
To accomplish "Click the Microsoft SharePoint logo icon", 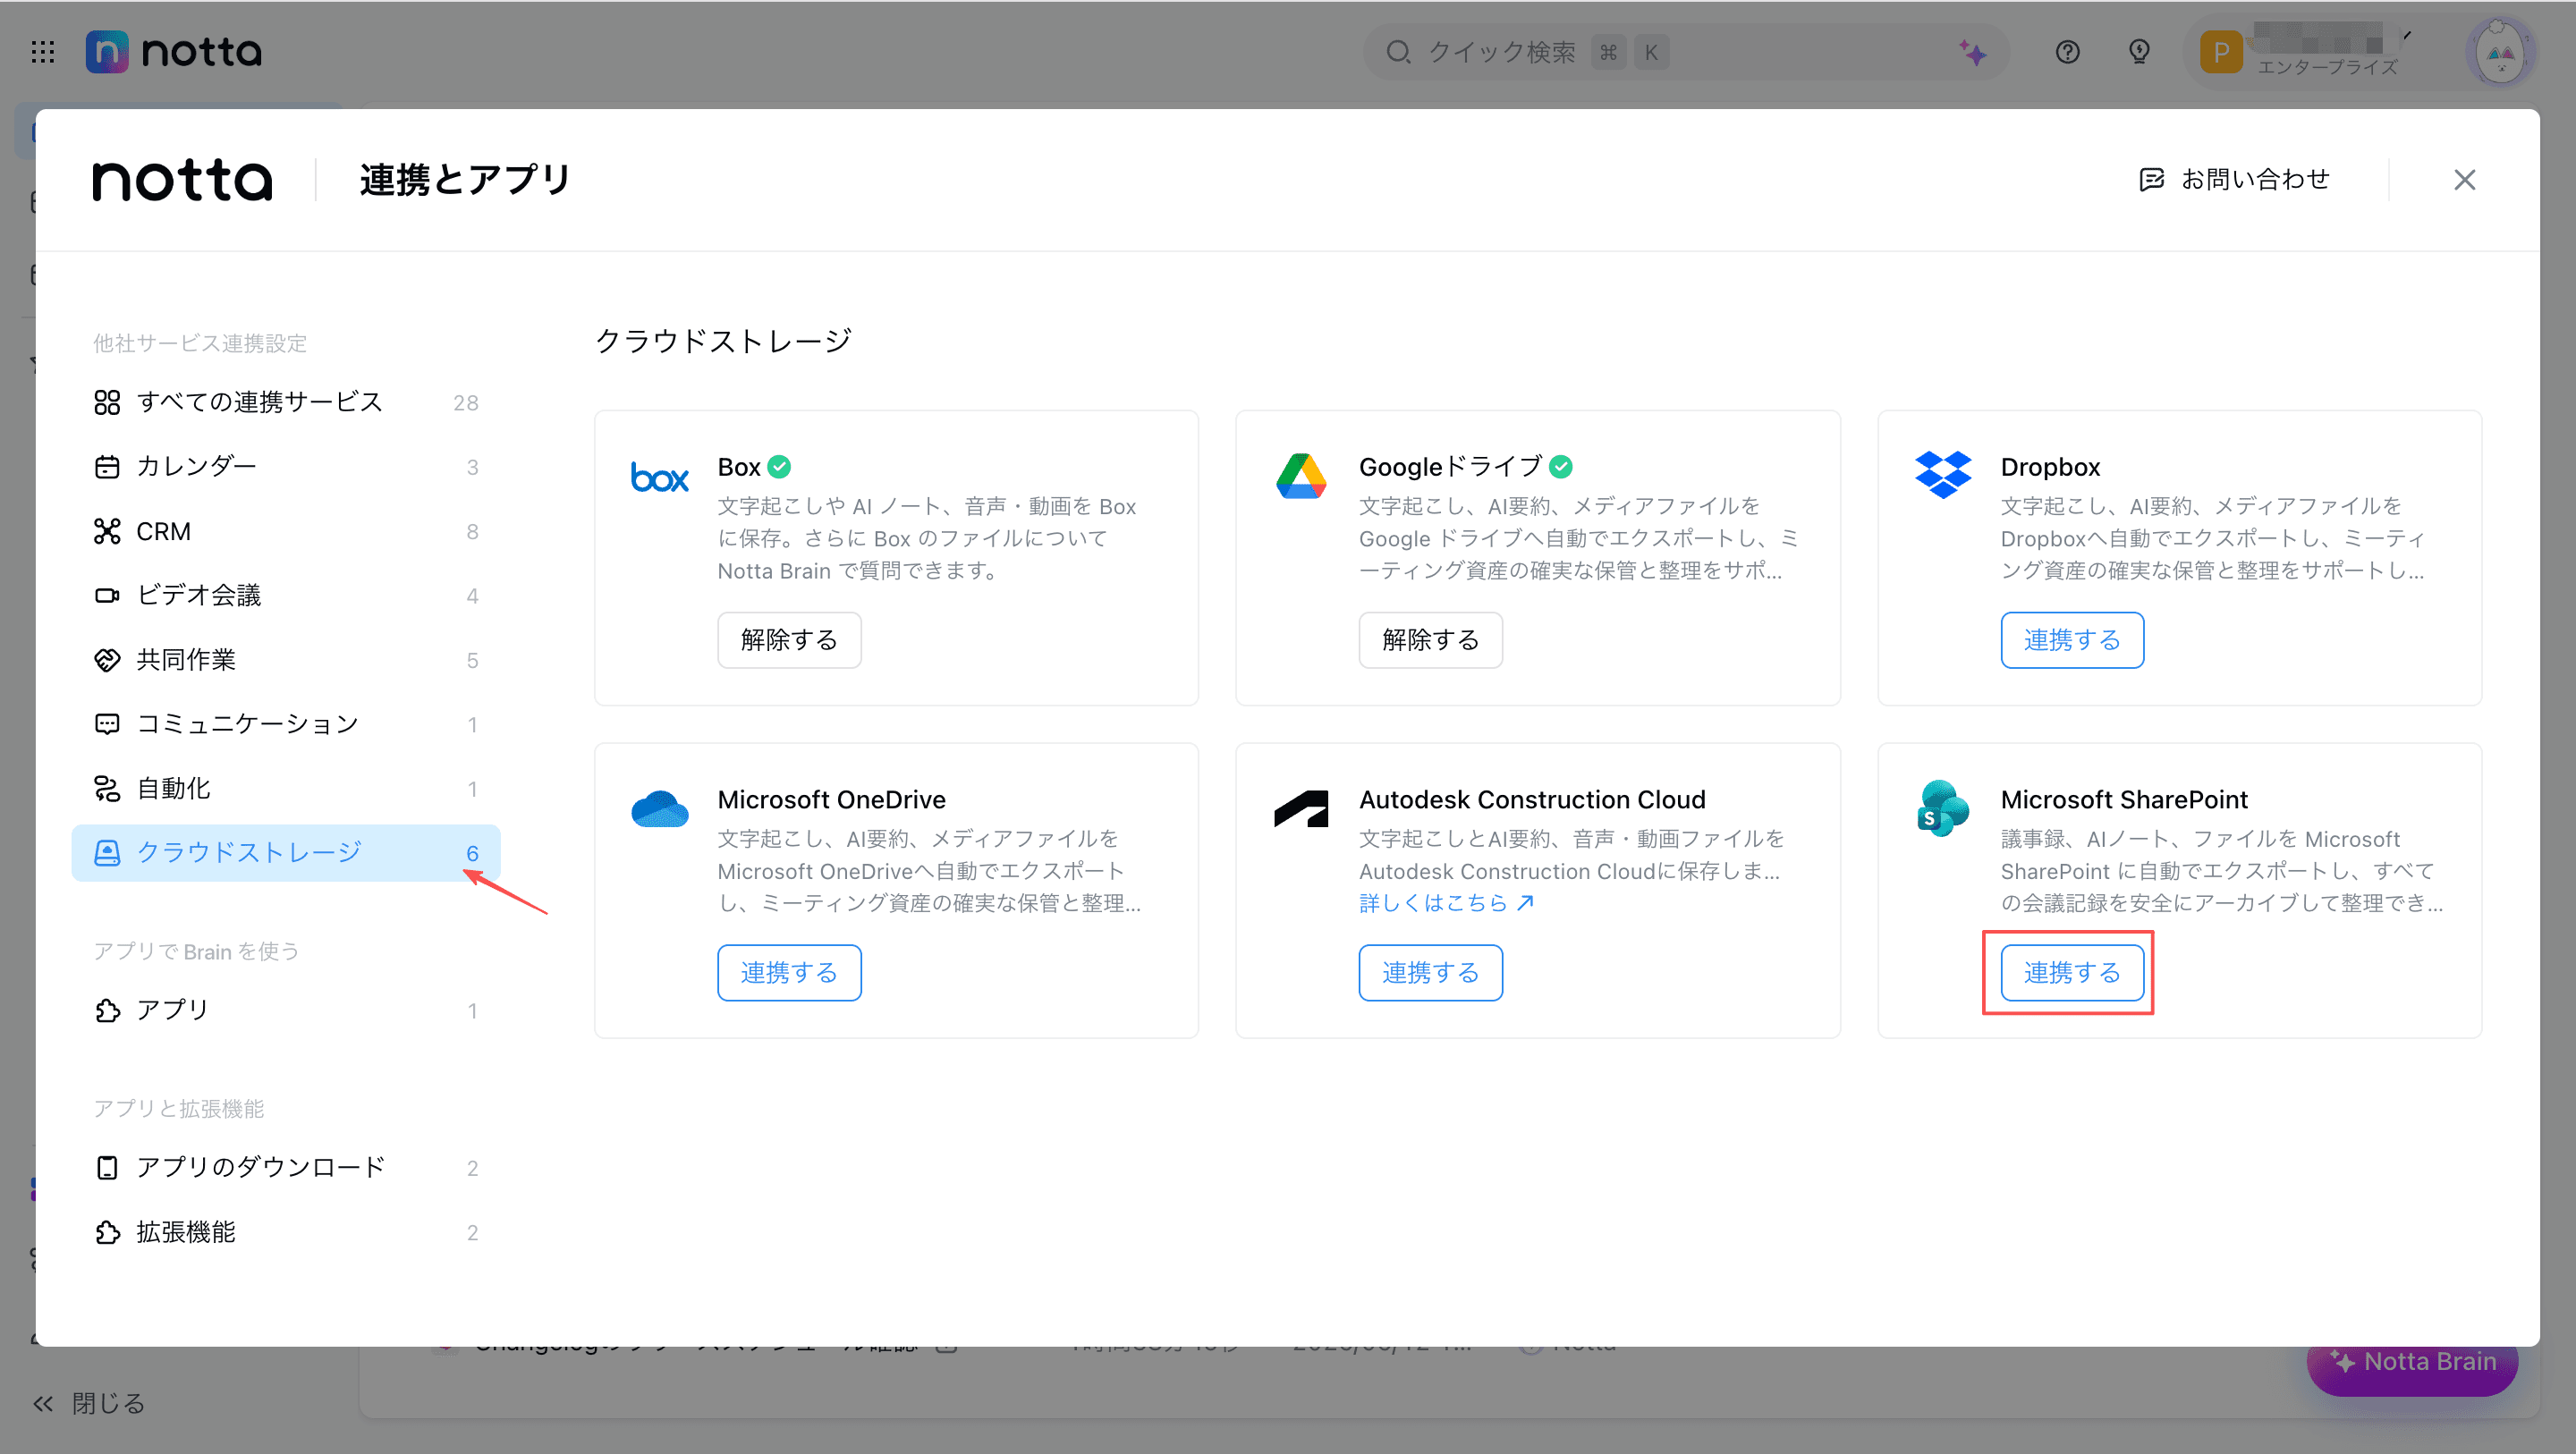I will pyautogui.click(x=1942, y=808).
